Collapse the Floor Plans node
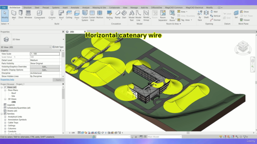 (5, 90)
